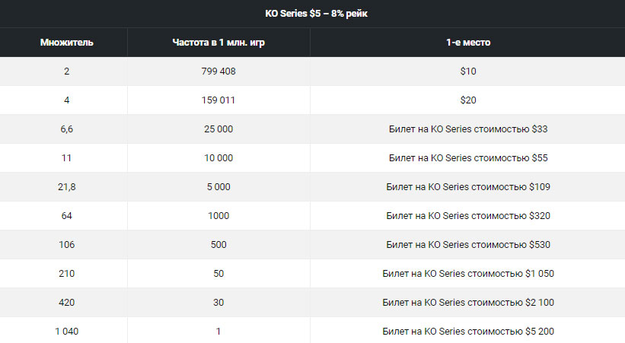The width and height of the screenshot is (625, 343).
Task: Click the 'Множитель' column header
Action: [67, 43]
